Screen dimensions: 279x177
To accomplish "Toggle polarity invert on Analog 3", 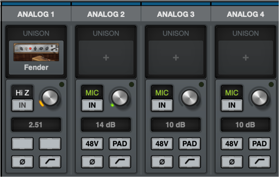I will pyautogui.click(x=162, y=162).
